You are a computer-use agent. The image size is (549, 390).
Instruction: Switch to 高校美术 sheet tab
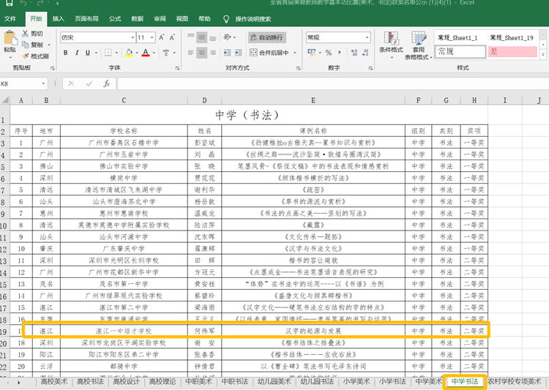54,382
